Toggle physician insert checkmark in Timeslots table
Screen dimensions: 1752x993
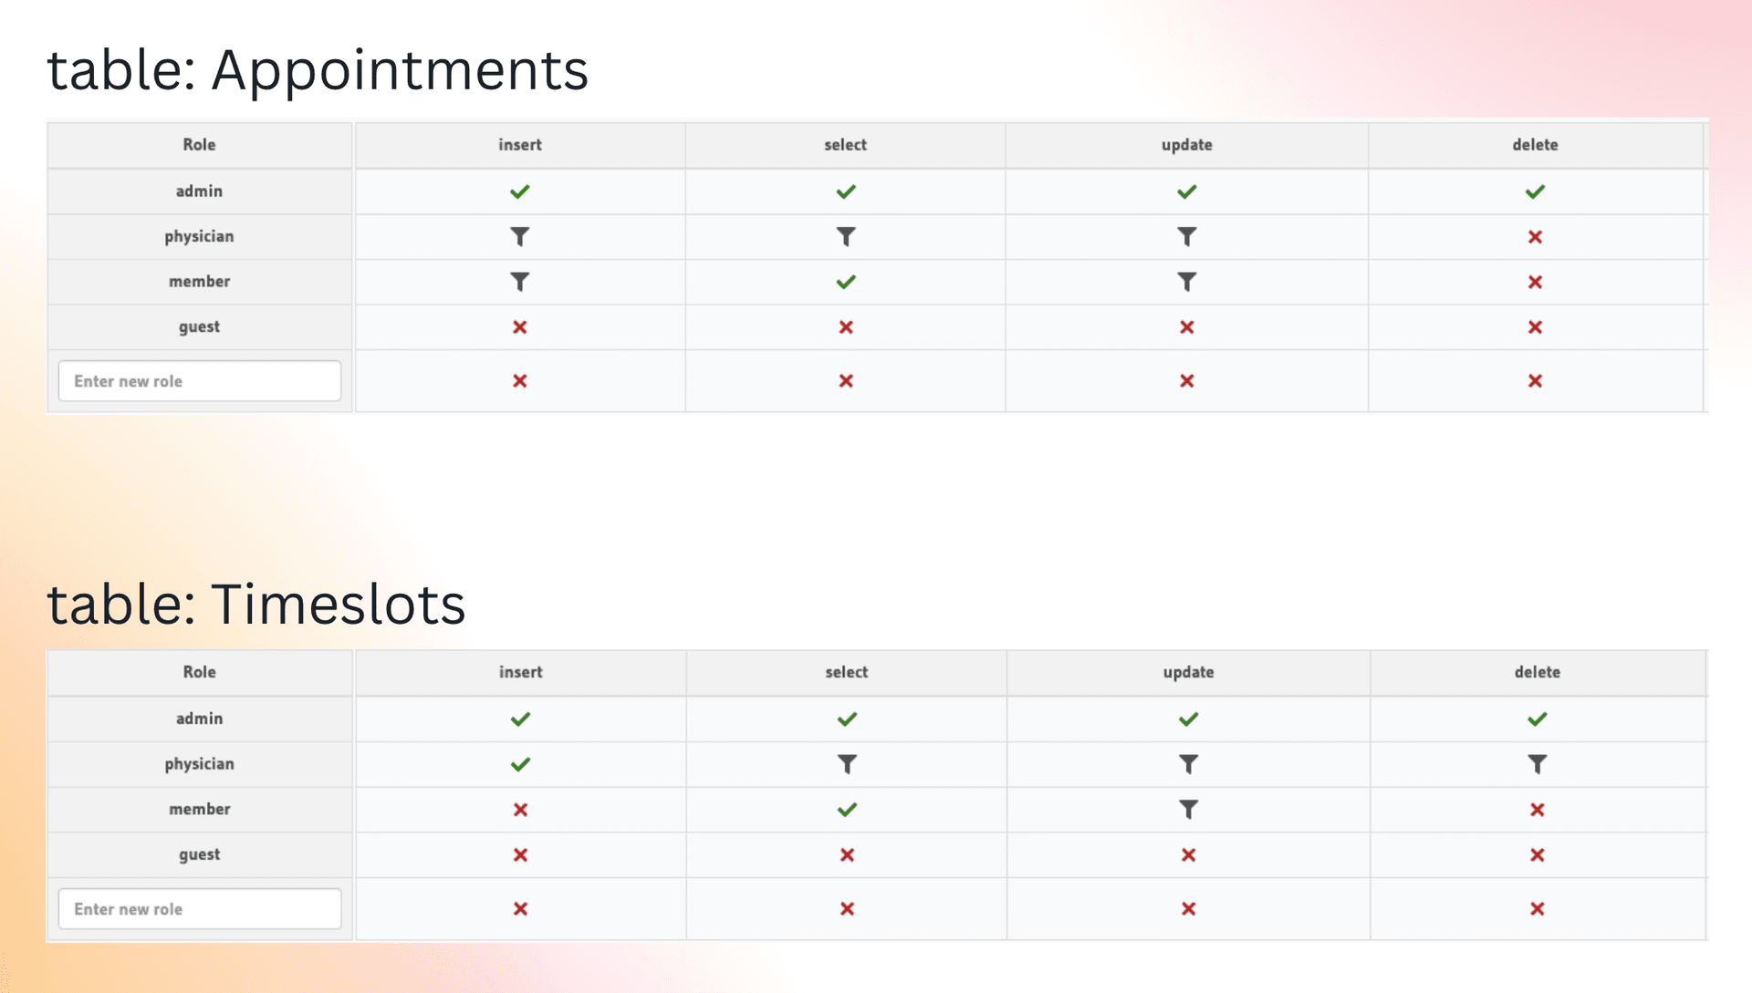tap(520, 764)
